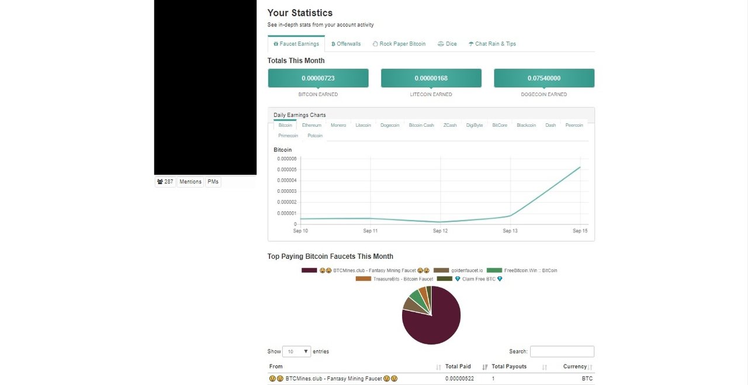
Task: Select the DigiByte chart tab
Action: coord(475,125)
